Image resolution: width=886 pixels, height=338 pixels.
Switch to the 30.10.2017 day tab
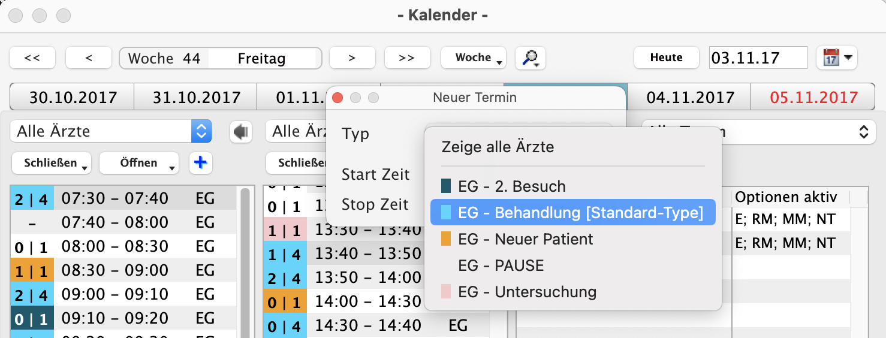pos(71,97)
